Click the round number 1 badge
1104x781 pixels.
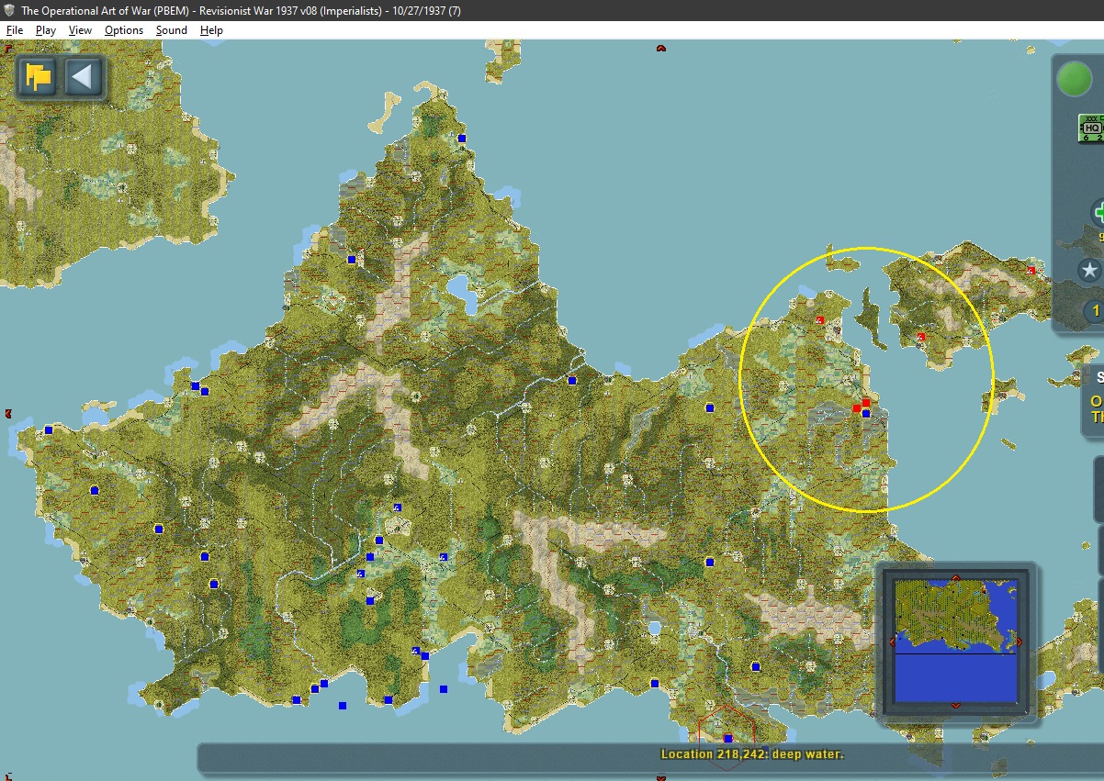coord(1094,310)
